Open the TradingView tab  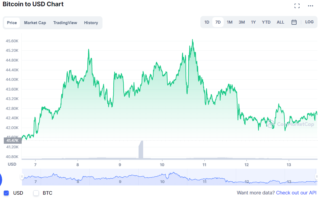click(65, 23)
